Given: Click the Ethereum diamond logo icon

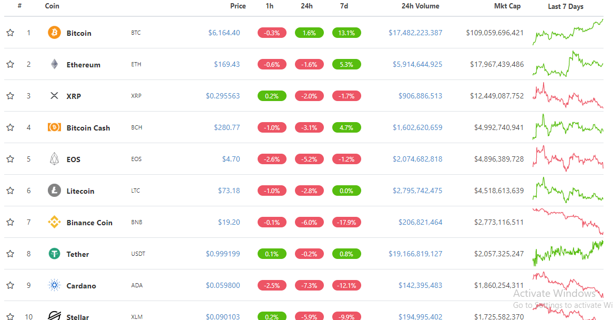Looking at the screenshot, I should coord(54,64).
